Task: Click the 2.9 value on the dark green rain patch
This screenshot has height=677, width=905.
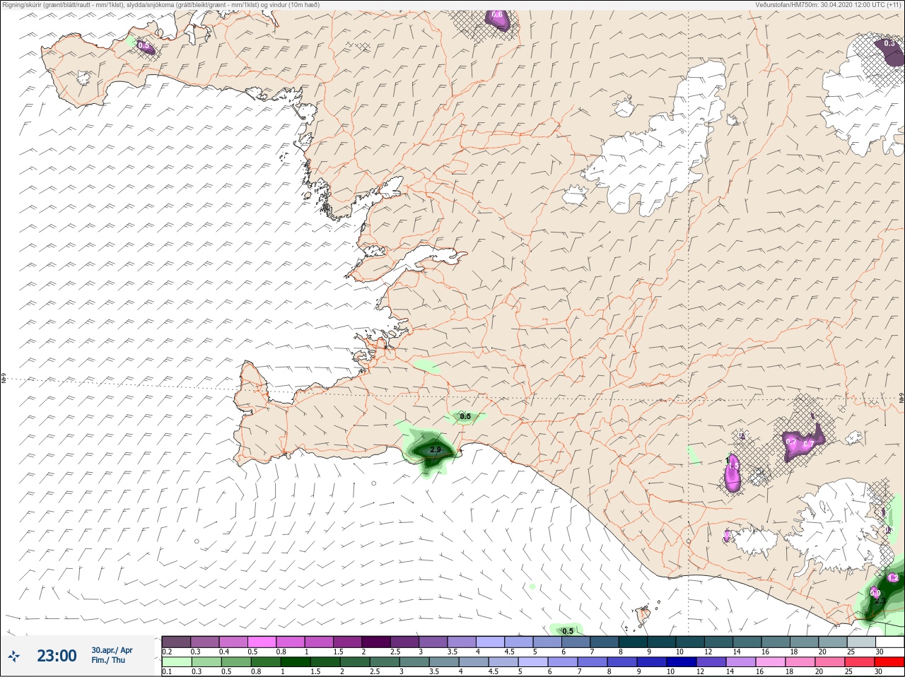Action: (436, 450)
